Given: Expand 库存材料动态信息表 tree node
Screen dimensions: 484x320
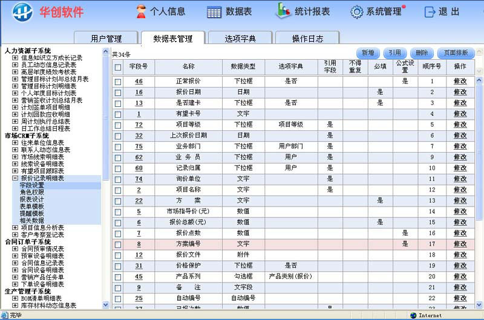Looking at the screenshot, I should (x=15, y=306).
